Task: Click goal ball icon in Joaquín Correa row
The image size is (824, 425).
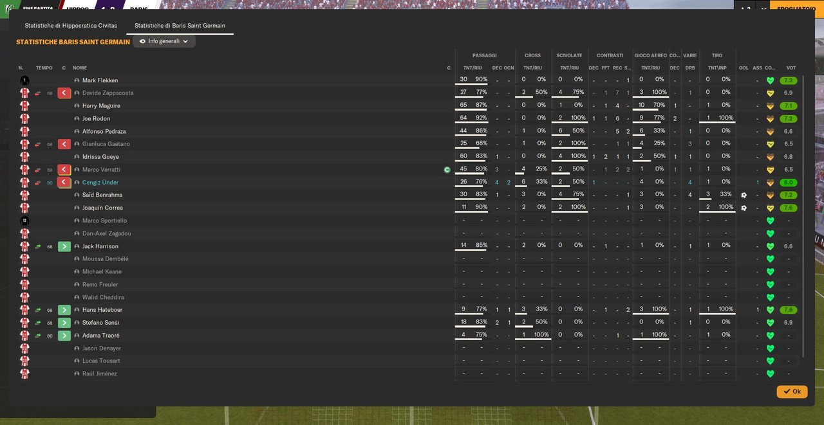Action: coord(744,208)
